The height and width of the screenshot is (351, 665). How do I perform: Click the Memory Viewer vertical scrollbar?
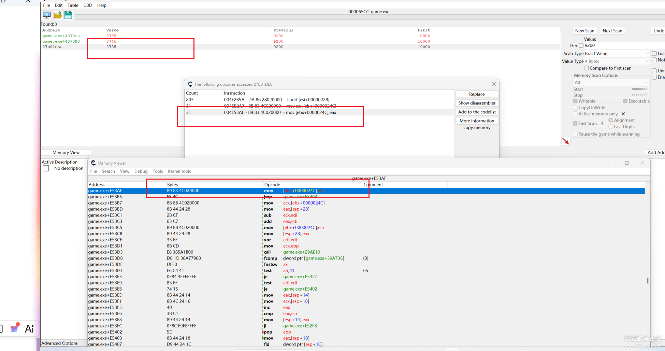click(648, 281)
